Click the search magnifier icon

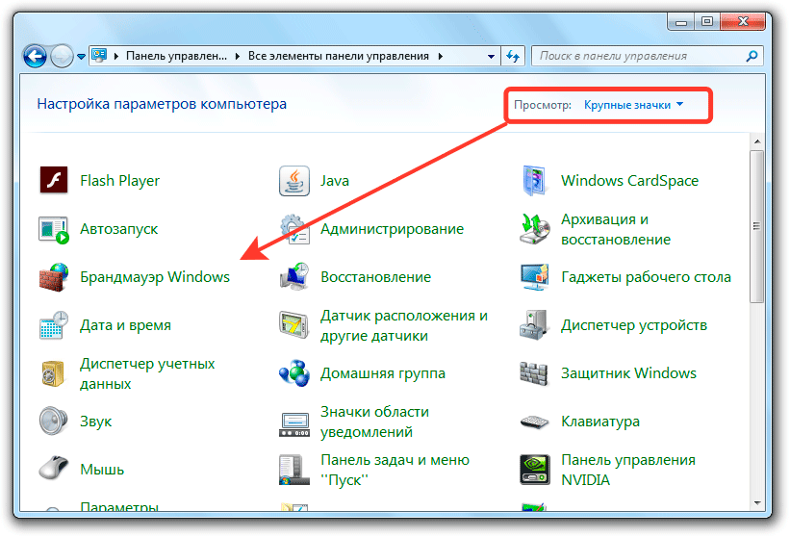(752, 56)
